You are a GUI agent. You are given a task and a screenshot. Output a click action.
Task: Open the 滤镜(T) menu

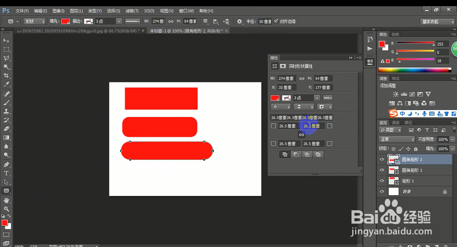tap(132, 11)
